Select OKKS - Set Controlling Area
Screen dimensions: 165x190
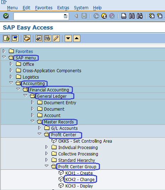tap(85, 141)
